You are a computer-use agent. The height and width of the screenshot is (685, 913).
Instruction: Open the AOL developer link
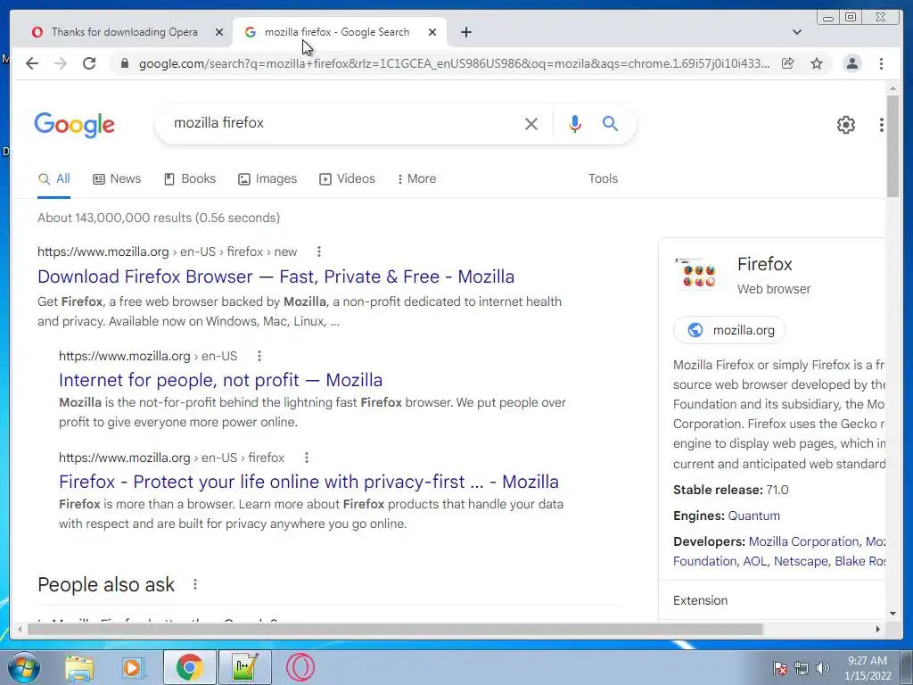coord(754,562)
